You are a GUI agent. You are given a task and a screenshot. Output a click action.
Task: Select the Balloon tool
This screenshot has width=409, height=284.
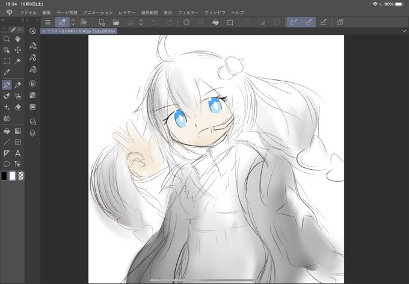7,164
